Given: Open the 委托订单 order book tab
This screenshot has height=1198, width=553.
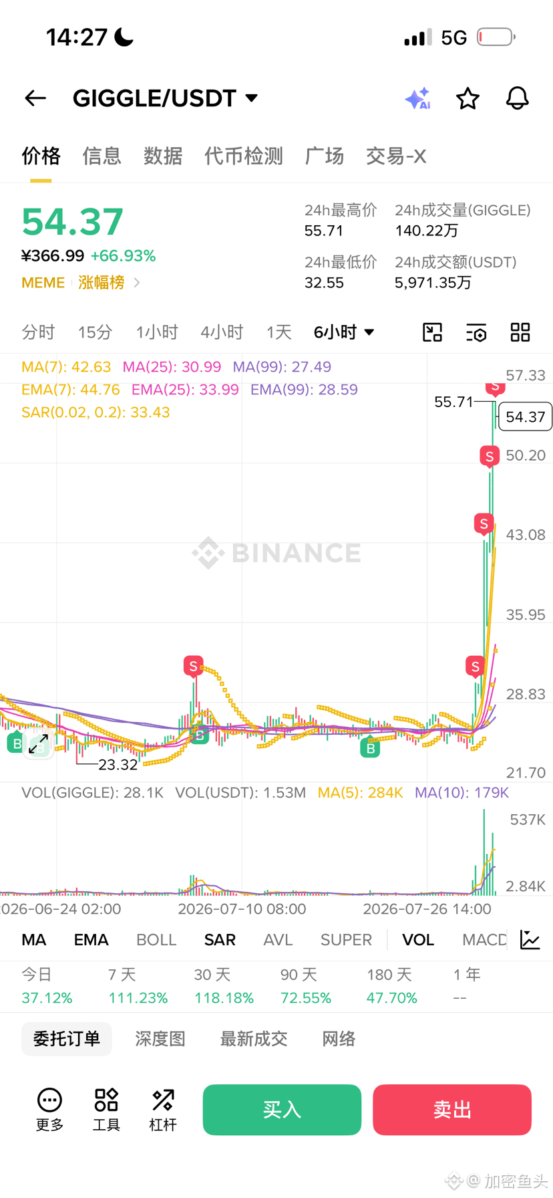Looking at the screenshot, I should (67, 1039).
